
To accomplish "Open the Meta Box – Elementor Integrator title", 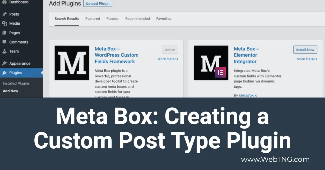I will [x=246, y=55].
